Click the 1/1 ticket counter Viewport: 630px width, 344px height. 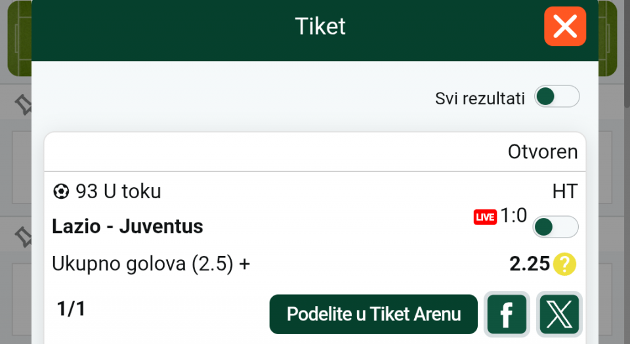[71, 309]
